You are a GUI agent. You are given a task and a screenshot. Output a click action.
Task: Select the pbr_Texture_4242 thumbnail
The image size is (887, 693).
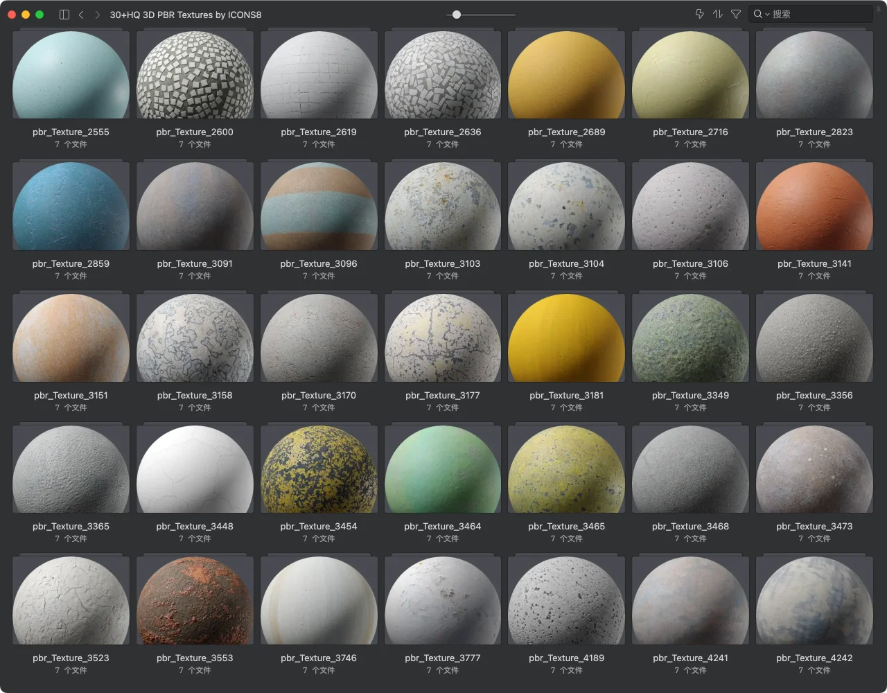[814, 601]
